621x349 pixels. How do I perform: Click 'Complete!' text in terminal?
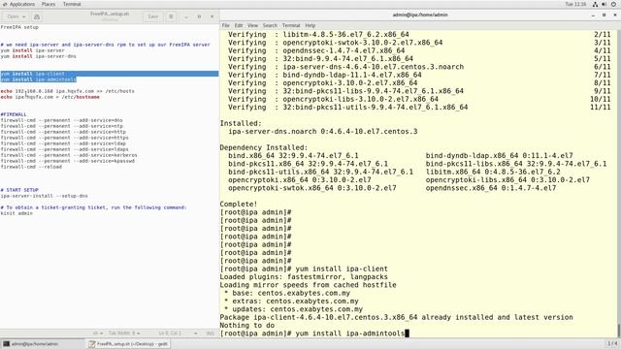click(x=239, y=205)
